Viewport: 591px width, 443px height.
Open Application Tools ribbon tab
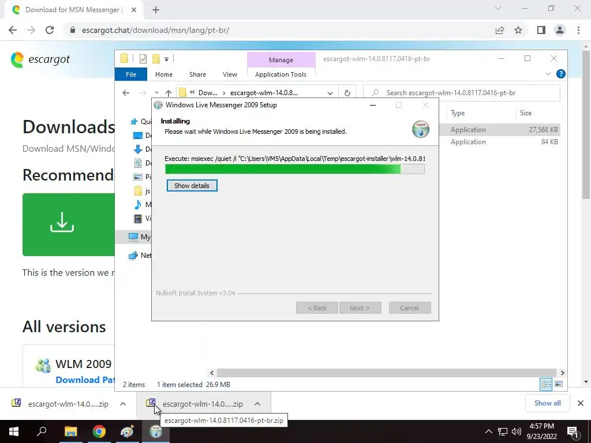pyautogui.click(x=281, y=74)
